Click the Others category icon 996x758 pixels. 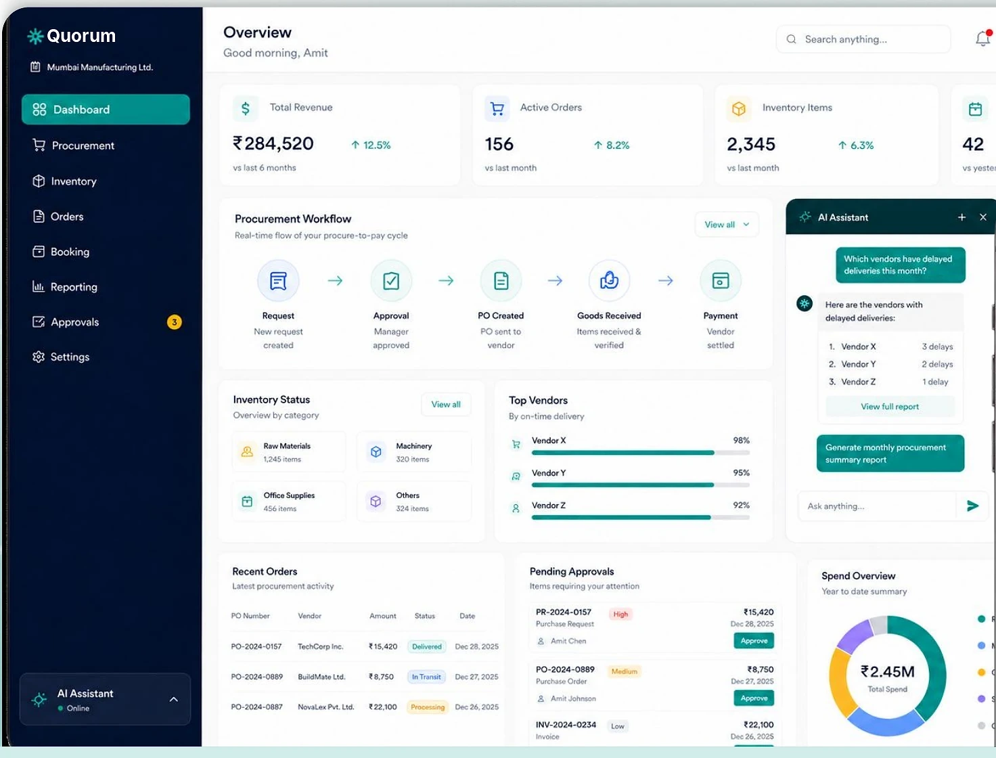pyautogui.click(x=376, y=501)
